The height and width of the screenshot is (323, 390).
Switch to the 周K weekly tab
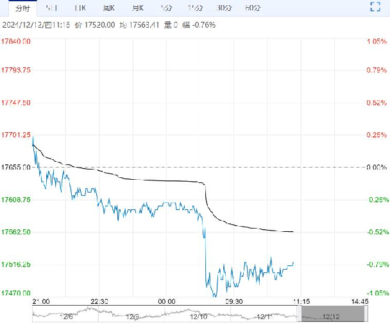point(109,8)
